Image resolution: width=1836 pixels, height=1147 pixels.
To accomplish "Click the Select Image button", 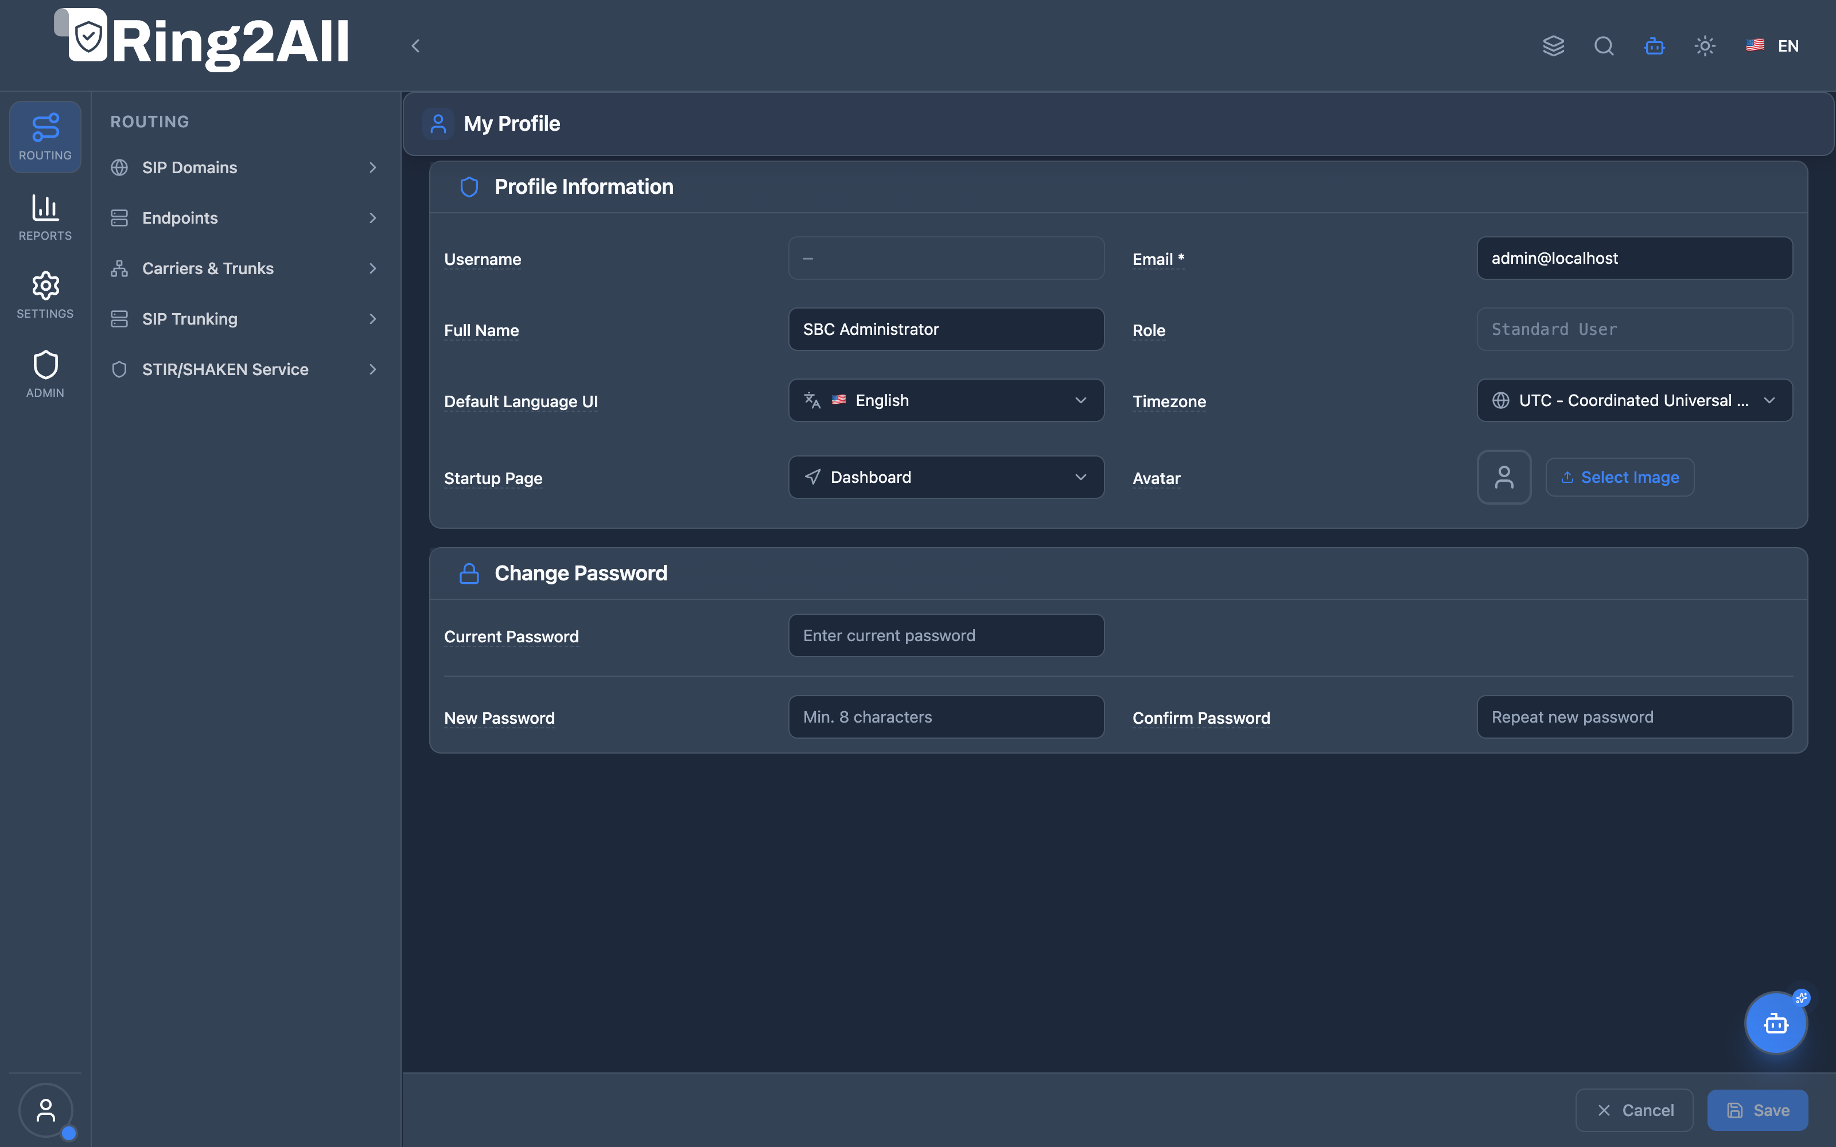I will [1620, 477].
